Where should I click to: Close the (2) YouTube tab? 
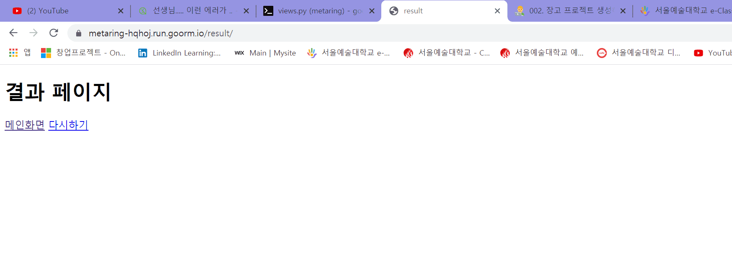click(121, 11)
